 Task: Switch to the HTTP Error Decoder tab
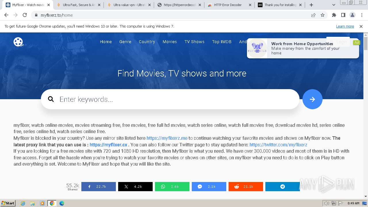tap(229, 5)
